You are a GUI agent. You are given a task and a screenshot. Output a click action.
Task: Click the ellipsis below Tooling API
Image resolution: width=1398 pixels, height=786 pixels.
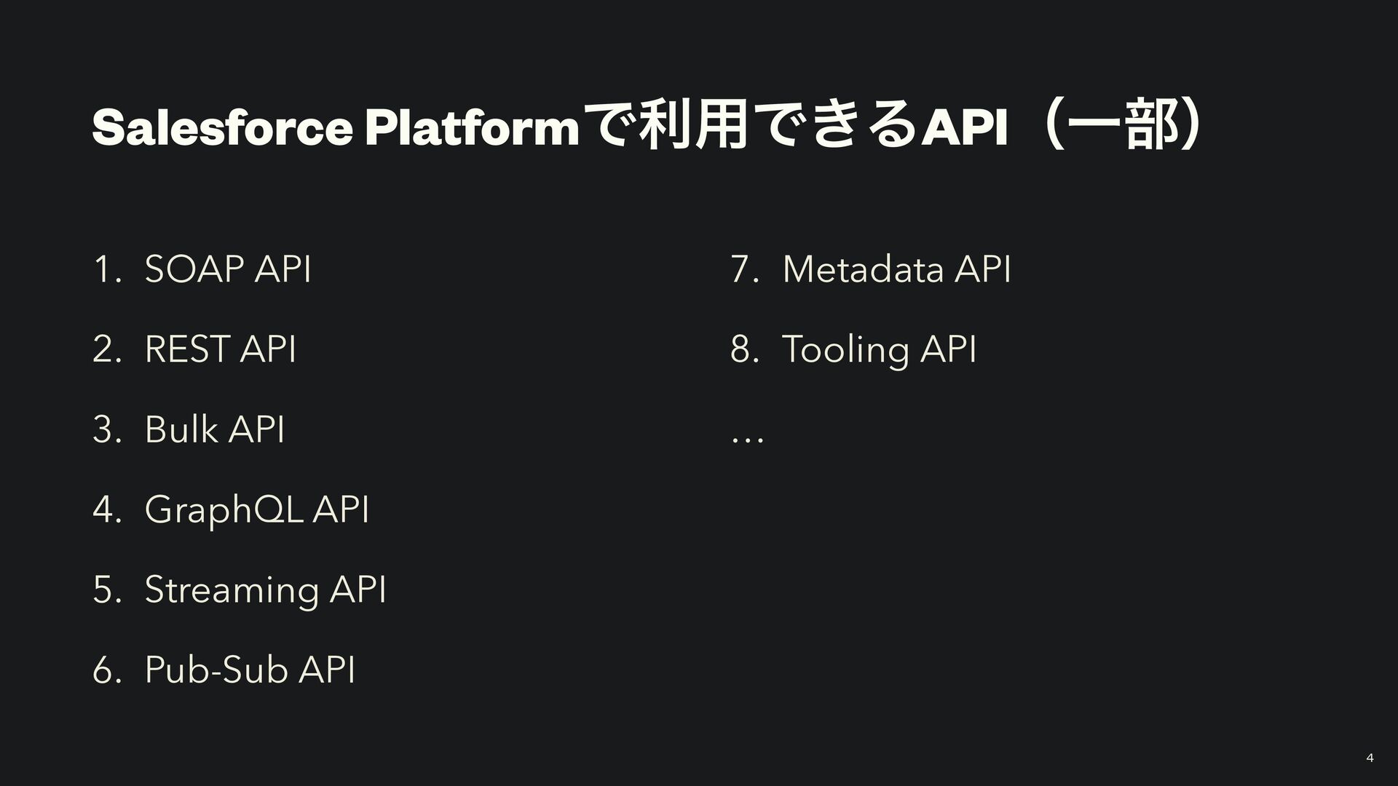[748, 440]
